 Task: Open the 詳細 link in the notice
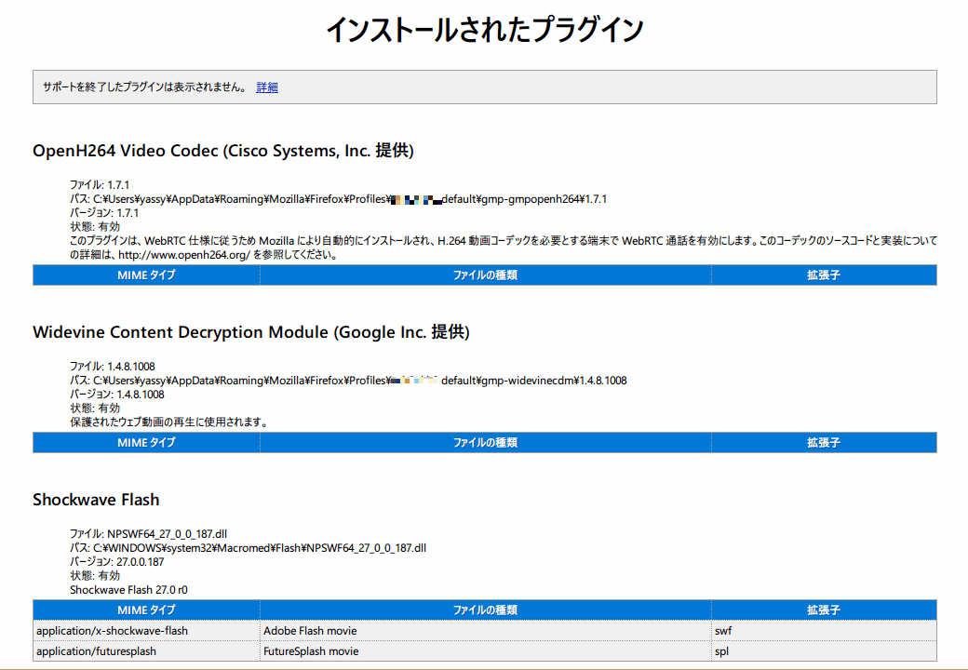coord(267,87)
